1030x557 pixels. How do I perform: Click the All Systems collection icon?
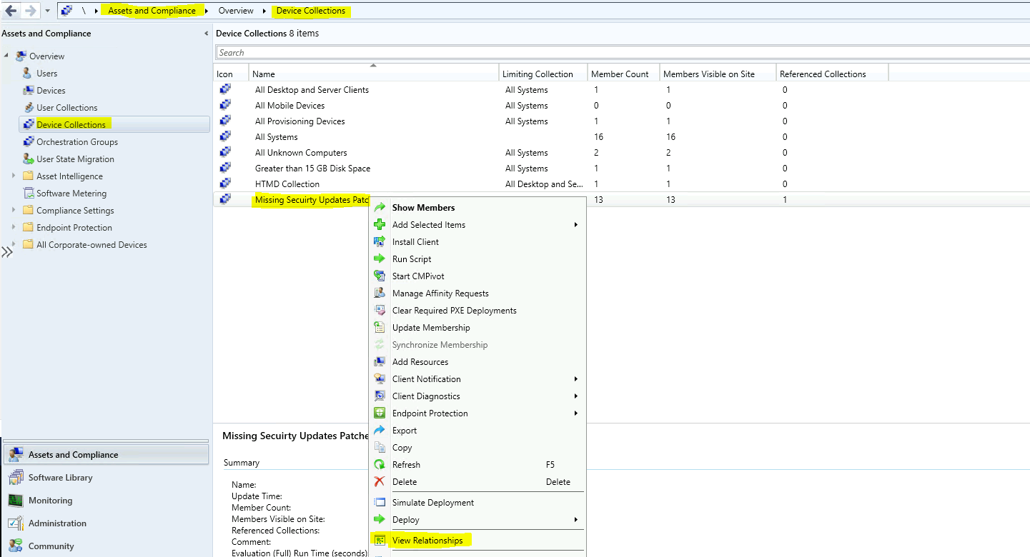225,137
